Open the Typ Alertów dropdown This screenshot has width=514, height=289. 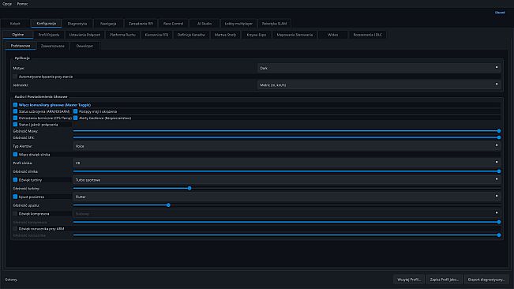click(287, 146)
